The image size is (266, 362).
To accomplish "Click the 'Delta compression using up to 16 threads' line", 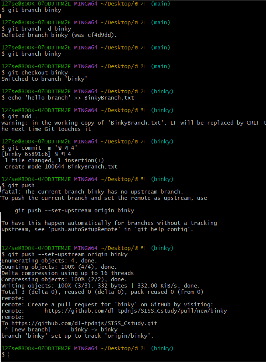I will pos(67,273).
